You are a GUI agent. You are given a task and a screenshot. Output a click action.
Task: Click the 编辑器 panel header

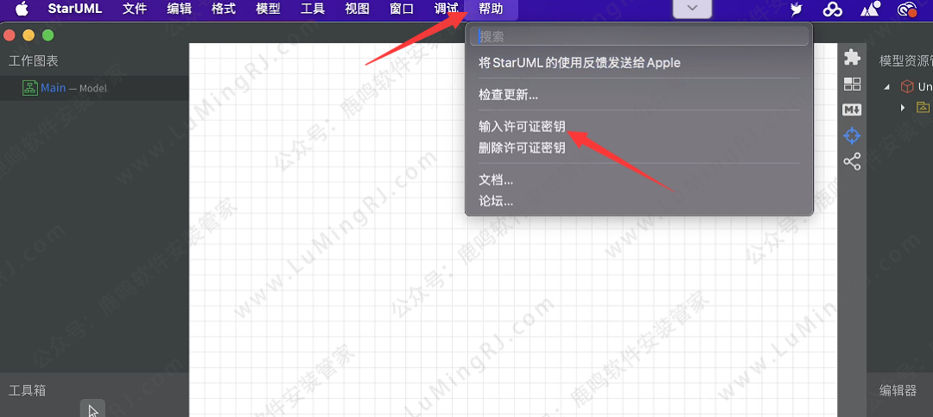pos(898,390)
